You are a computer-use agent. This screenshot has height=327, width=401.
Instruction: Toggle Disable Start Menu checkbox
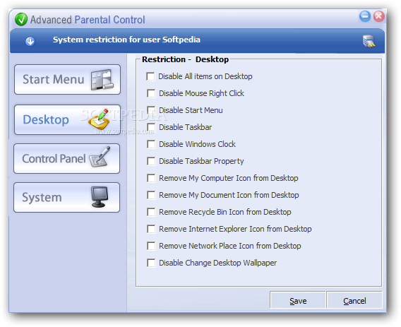coord(151,110)
